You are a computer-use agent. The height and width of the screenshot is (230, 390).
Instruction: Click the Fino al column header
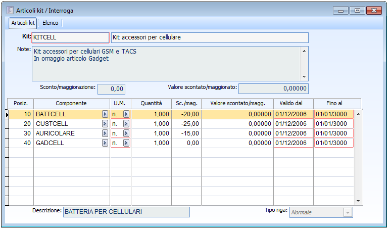point(337,103)
